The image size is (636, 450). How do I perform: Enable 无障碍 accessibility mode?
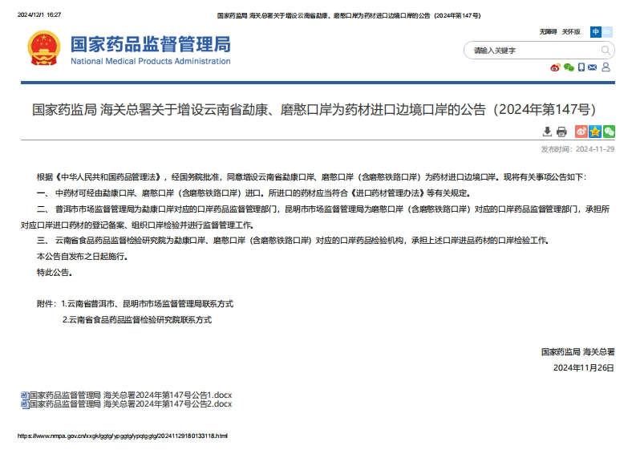(548, 32)
